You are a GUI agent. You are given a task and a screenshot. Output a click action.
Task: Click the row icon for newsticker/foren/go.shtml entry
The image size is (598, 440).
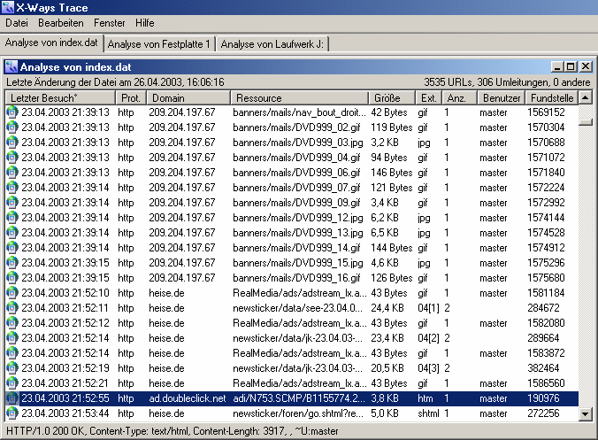[11, 413]
